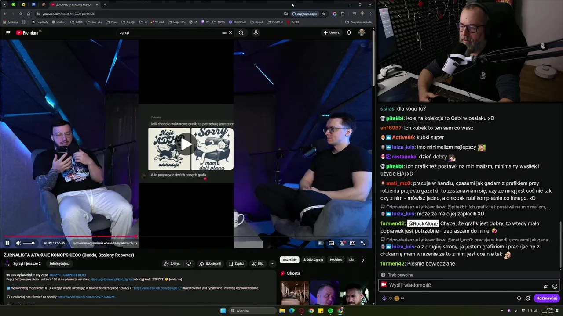Click the Windows taskbar search box
563x316 pixels.
[253, 311]
